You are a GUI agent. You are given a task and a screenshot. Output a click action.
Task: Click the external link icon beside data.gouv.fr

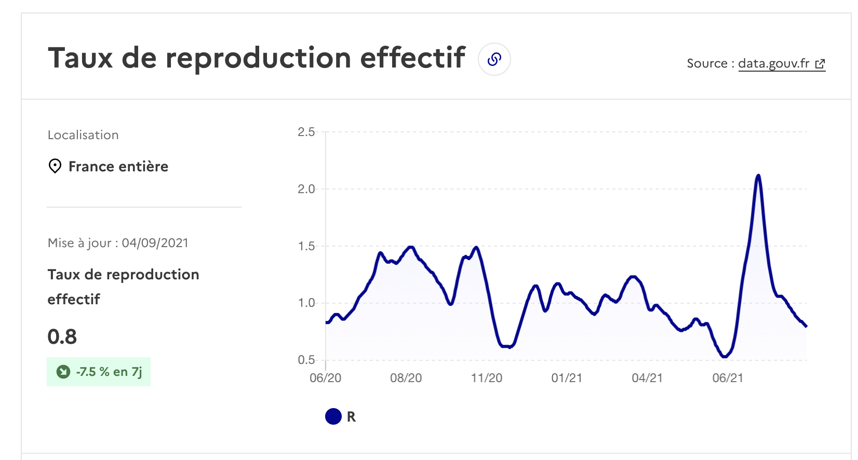(820, 64)
